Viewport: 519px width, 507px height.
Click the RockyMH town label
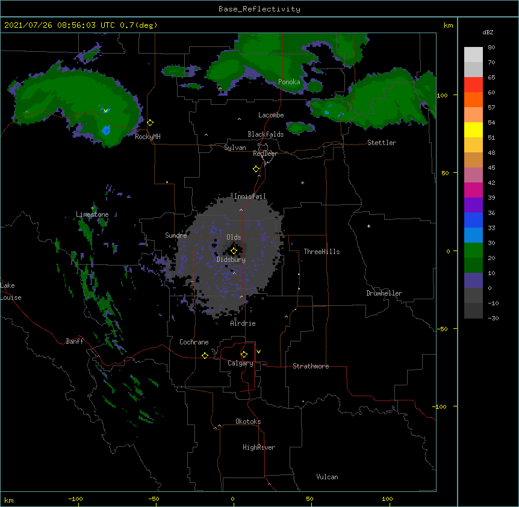point(148,137)
